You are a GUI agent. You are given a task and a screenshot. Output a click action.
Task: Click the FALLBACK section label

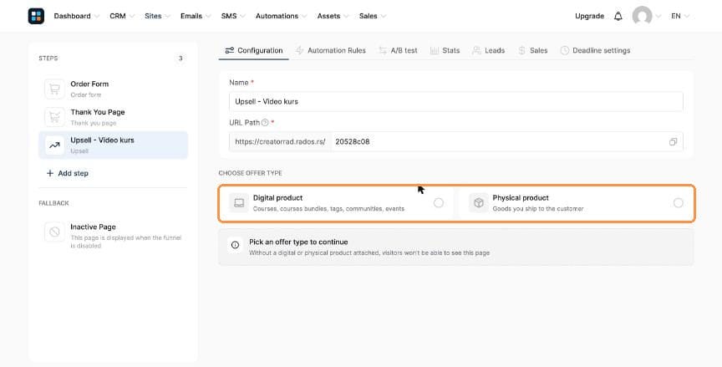pyautogui.click(x=53, y=203)
